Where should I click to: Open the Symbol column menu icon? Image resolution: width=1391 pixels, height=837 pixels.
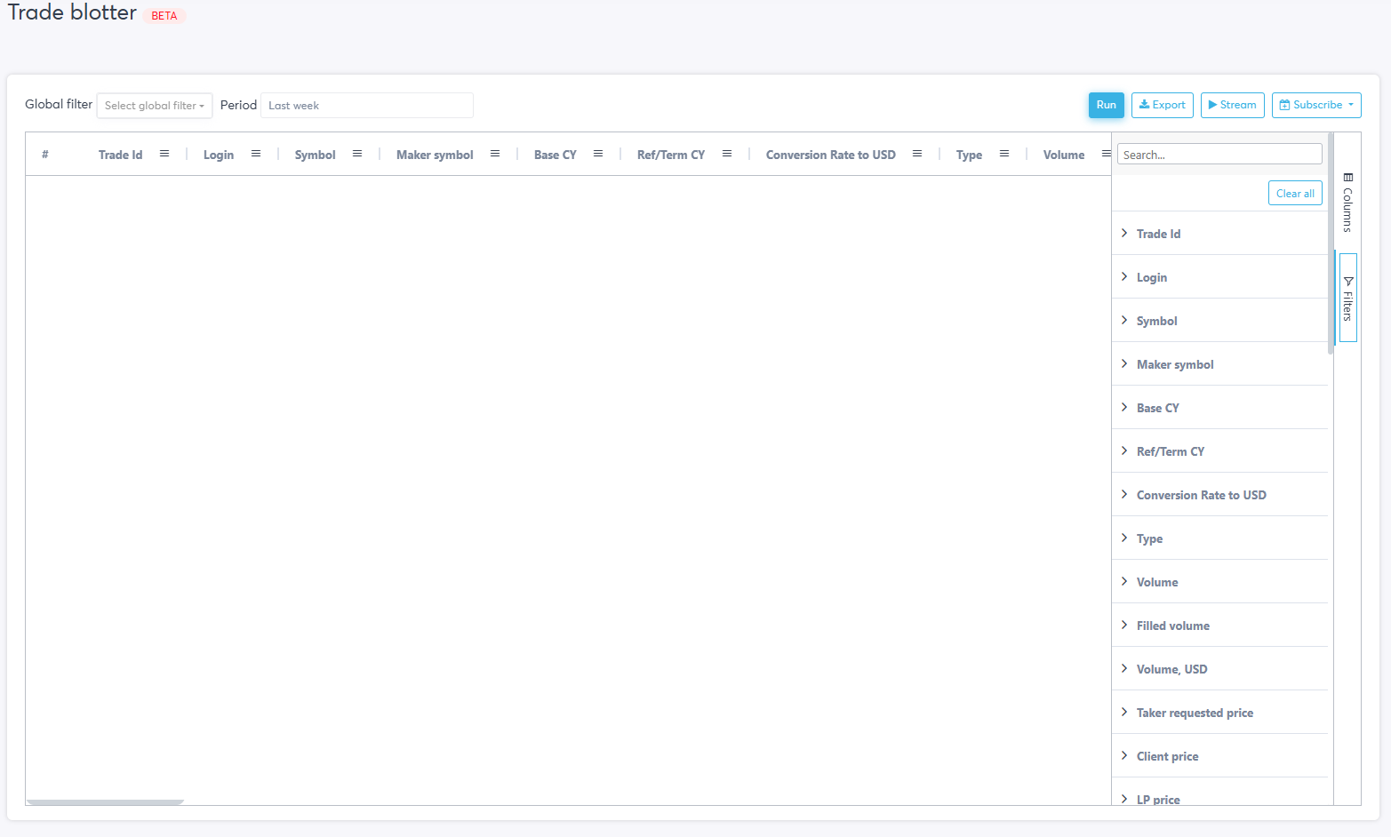tap(357, 154)
